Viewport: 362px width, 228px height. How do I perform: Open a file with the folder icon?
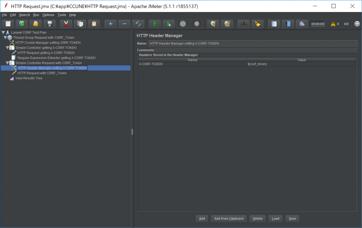(35, 24)
